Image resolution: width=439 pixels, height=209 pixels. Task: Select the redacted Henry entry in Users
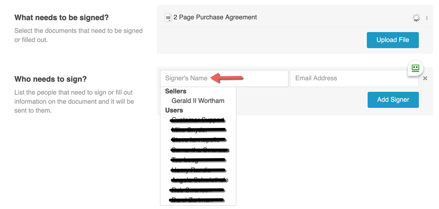[x=198, y=170]
